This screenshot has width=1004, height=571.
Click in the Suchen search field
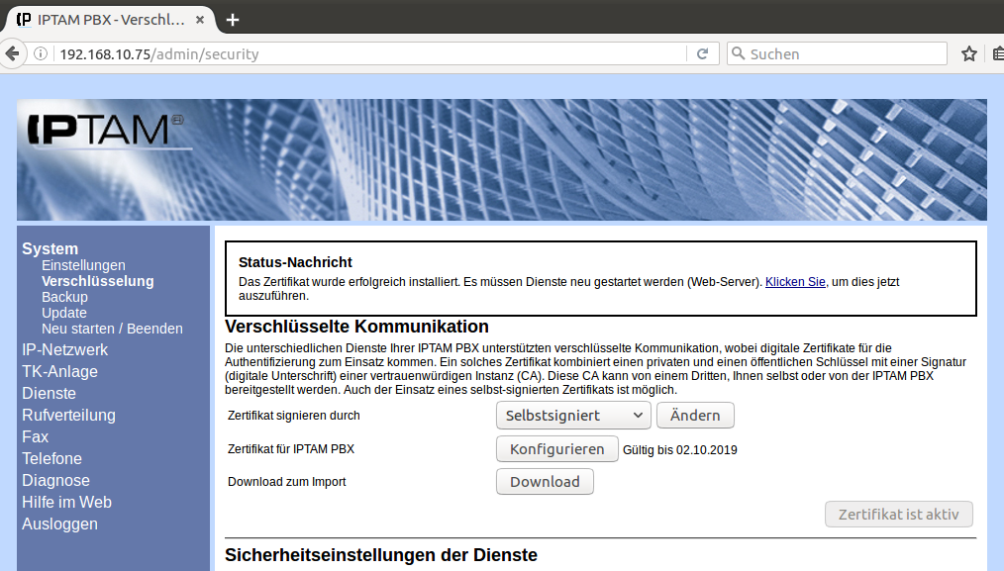click(x=842, y=53)
